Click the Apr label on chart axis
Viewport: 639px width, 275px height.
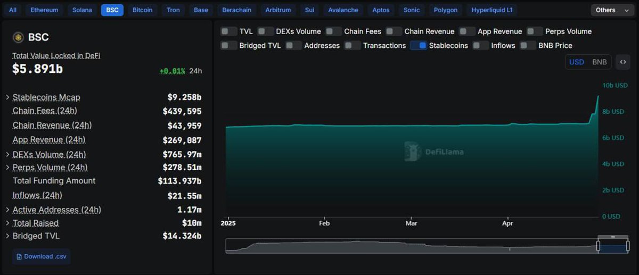507,223
